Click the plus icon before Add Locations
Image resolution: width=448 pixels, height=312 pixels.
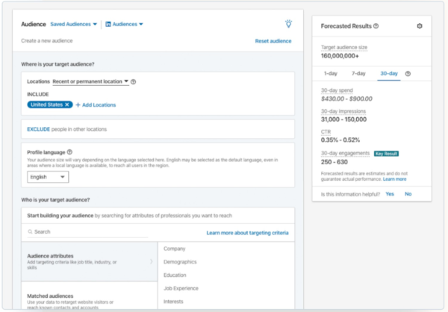pyautogui.click(x=78, y=104)
